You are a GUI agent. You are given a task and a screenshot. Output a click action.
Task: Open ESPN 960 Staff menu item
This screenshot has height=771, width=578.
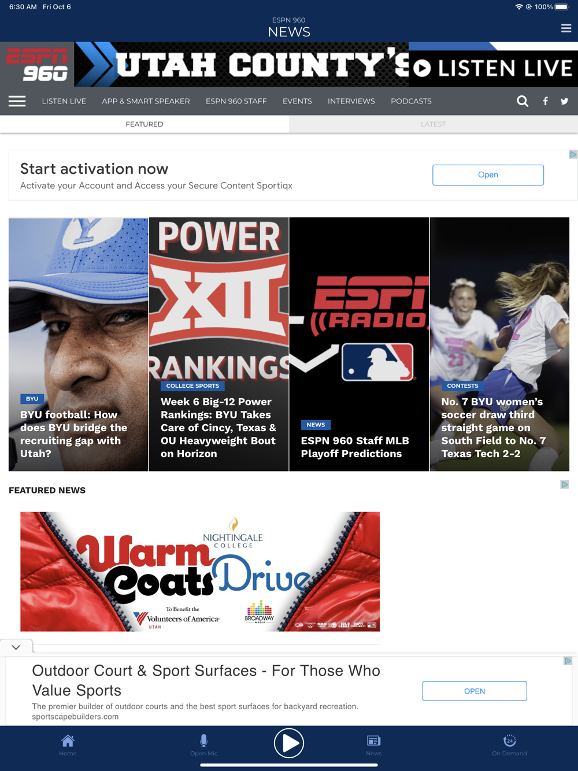pyautogui.click(x=236, y=101)
